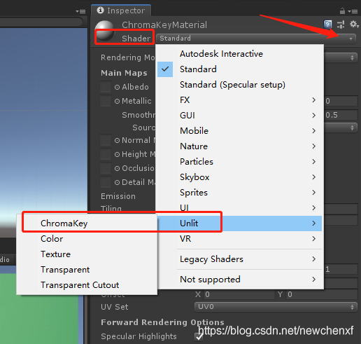
Task: Click the Occlusion texture slot
Action: 106,168
